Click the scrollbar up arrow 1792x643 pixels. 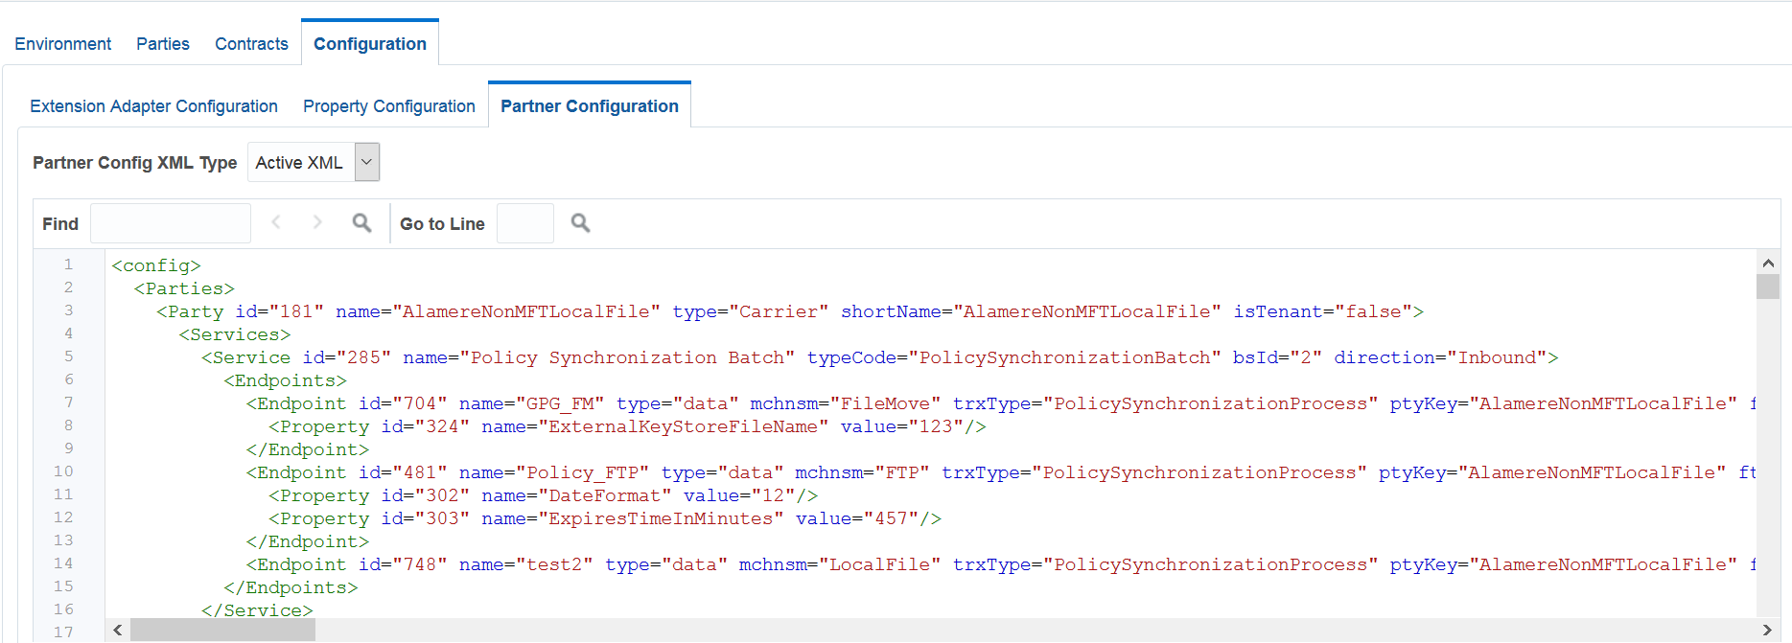point(1769,262)
